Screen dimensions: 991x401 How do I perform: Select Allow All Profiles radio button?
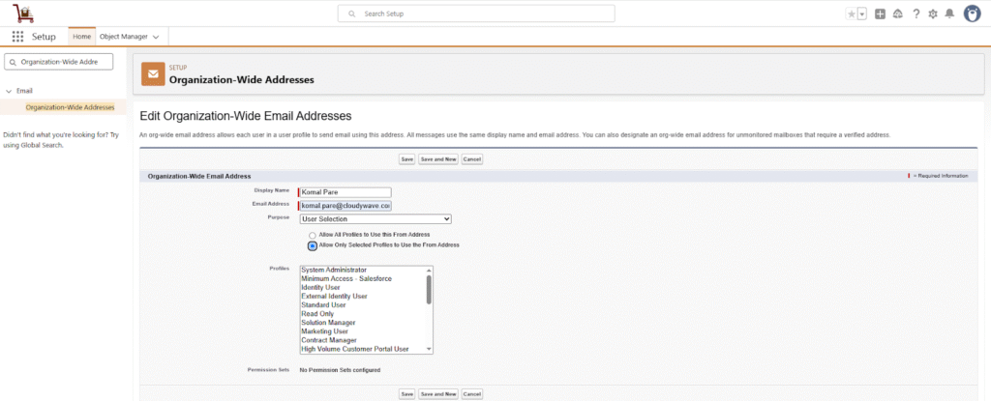point(313,235)
